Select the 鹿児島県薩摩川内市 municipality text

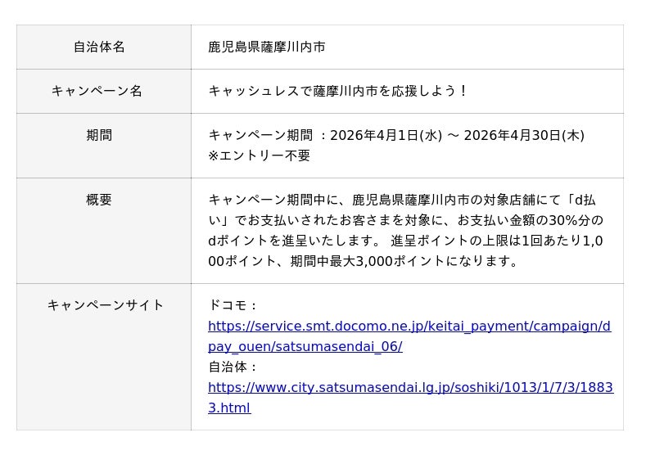click(266, 47)
